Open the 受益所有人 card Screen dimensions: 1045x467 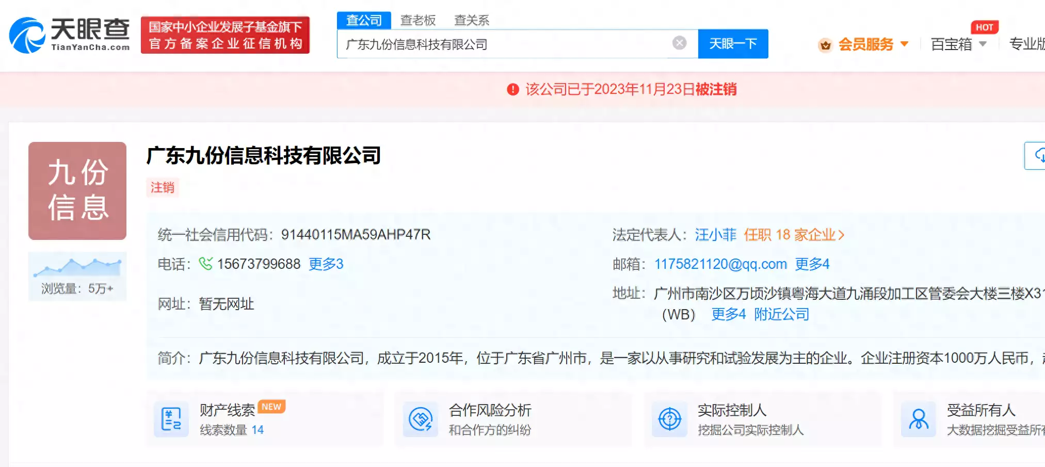point(969,419)
